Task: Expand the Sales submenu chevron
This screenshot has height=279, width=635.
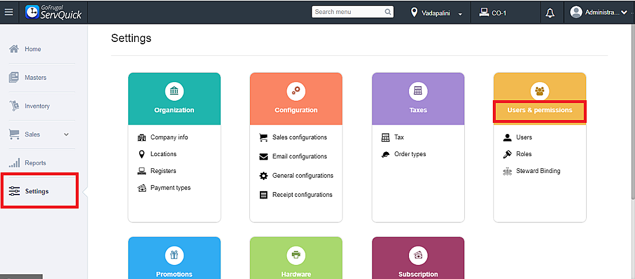Action: (66, 135)
